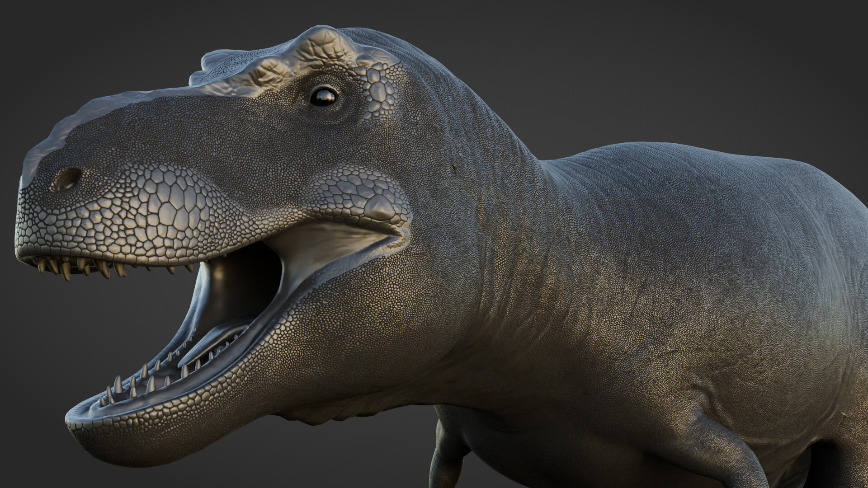868x488 pixels.
Task: Click the dinosaur's eye
Action: click(324, 96)
